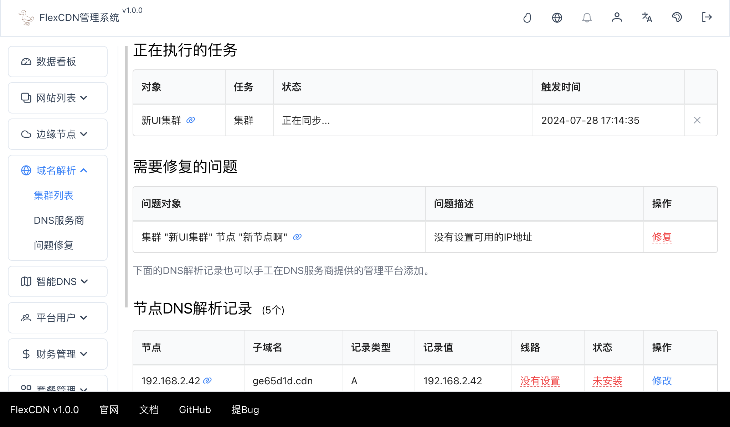Image resolution: width=730 pixels, height=427 pixels.
Task: Open the 问题修复 page
Action: tap(53, 245)
